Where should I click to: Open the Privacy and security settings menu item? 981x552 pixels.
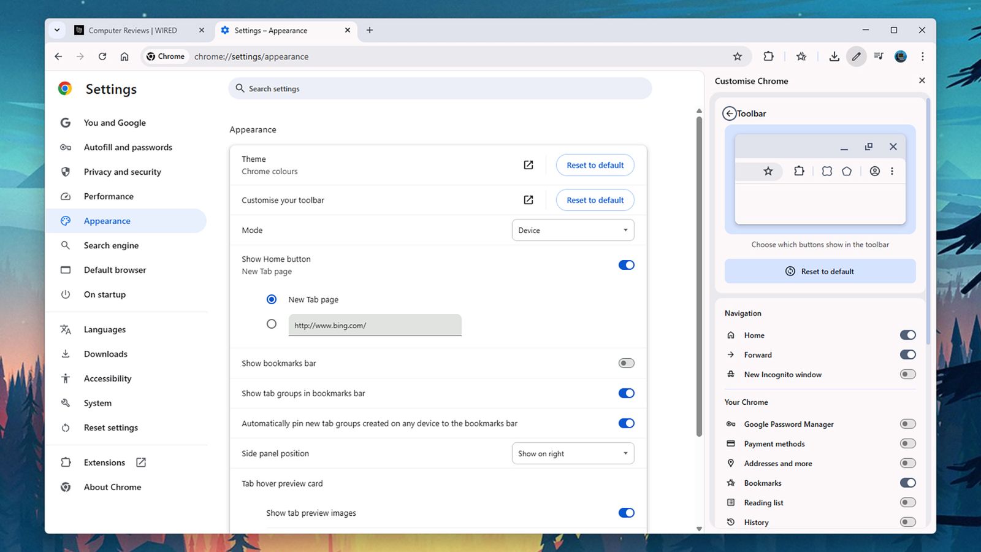pos(122,172)
